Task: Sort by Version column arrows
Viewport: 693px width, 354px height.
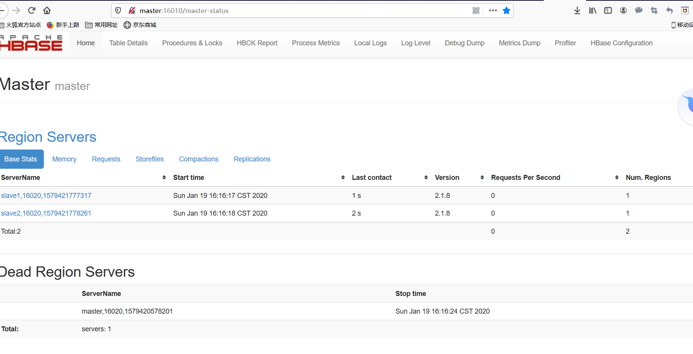Action: point(482,178)
